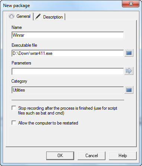The height and width of the screenshot is (166, 142).
Task: Click the pencil icon on Description tab
Action: click(x=38, y=17)
